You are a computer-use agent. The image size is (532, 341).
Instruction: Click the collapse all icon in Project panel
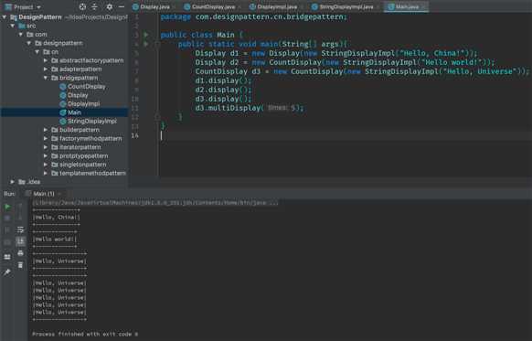(94, 6)
